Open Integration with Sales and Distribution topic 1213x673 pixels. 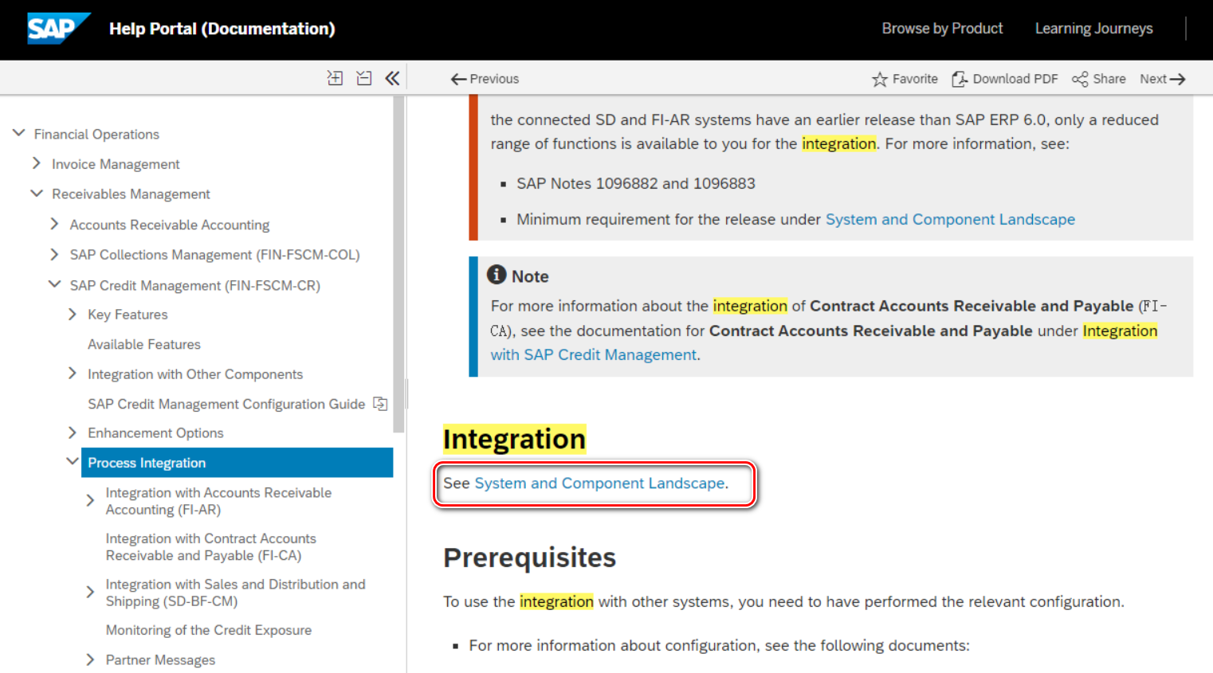point(235,593)
